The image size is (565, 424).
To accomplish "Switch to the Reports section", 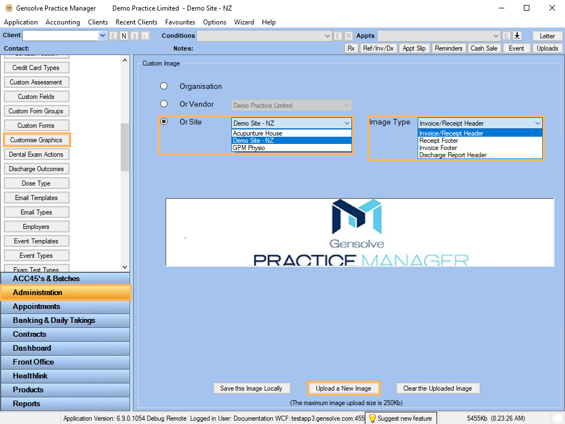I will (65, 404).
